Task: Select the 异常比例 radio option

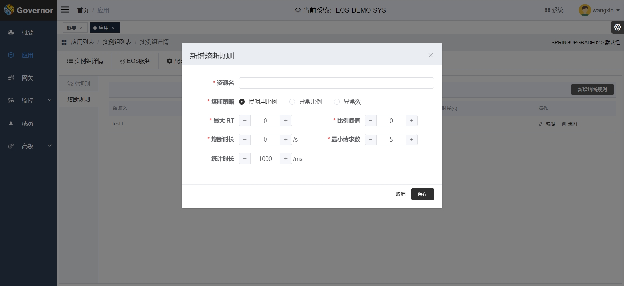Action: coord(292,102)
